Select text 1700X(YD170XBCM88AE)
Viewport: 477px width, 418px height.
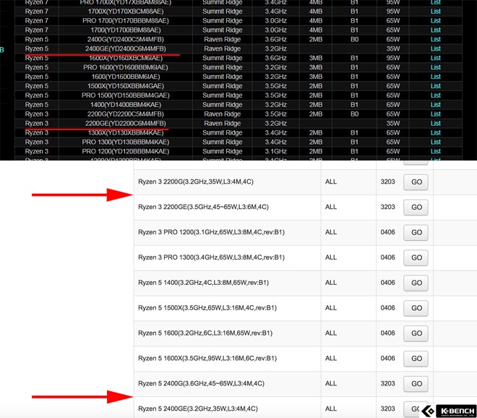click(x=125, y=12)
